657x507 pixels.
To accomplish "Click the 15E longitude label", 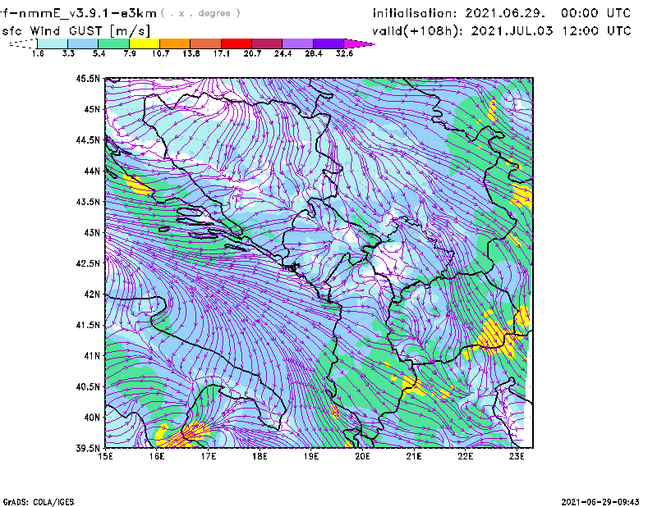I will (x=105, y=456).
